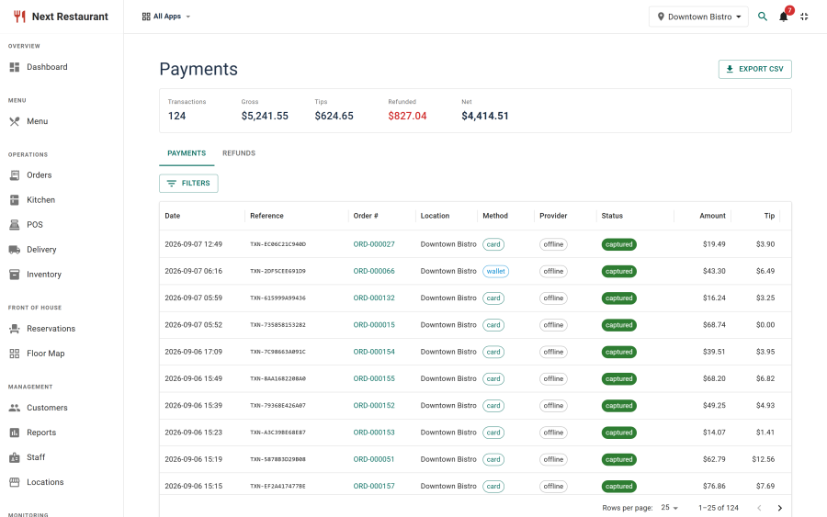Click the net total $4,414.51

click(x=485, y=116)
